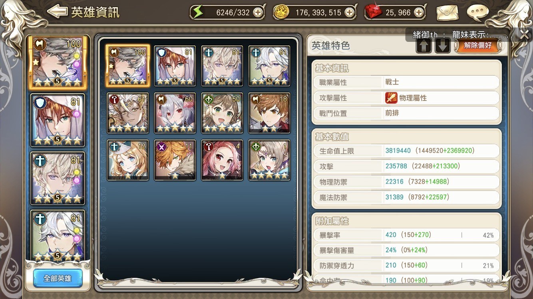The height and width of the screenshot is (299, 533).
Task: Go to previous hero with up arrow button
Action: coord(424,45)
